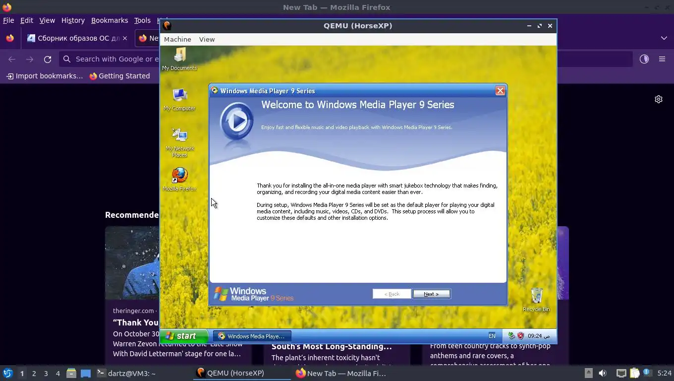Expand hidden tray icons arrow

588,373
